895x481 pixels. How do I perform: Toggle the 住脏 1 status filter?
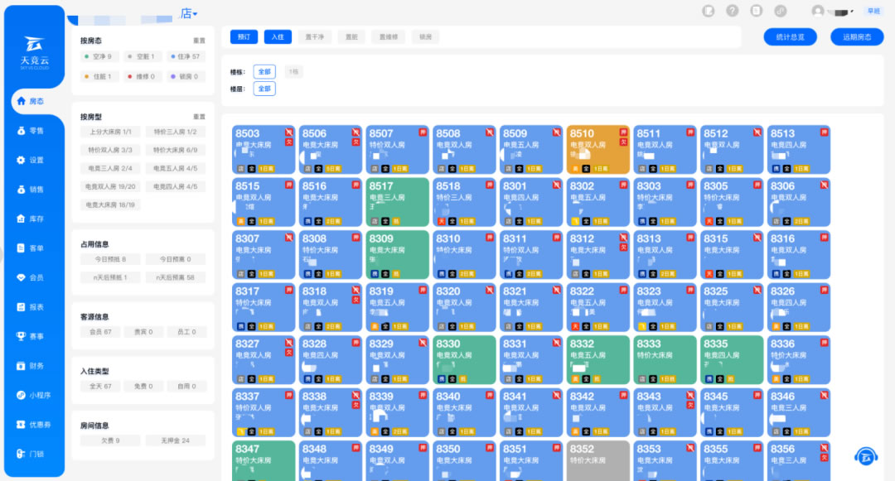pos(99,76)
